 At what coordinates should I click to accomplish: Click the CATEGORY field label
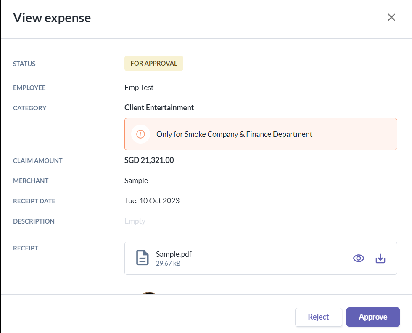point(30,108)
